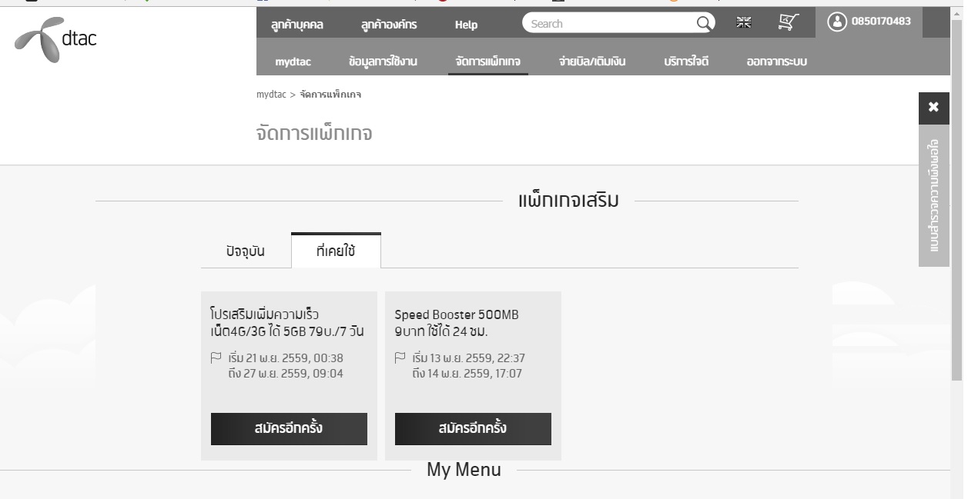Switch to the ปัจจุบัน tab
Image resolution: width=968 pixels, height=499 pixels.
coord(246,251)
